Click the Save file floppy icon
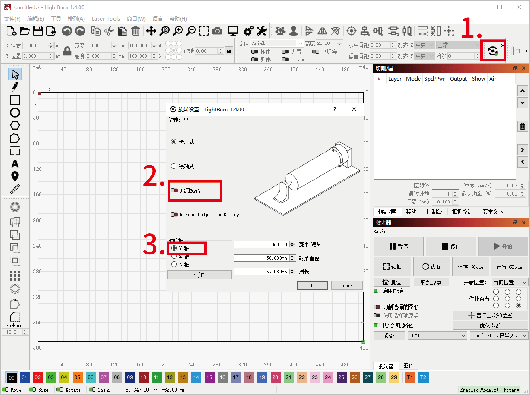 38,31
